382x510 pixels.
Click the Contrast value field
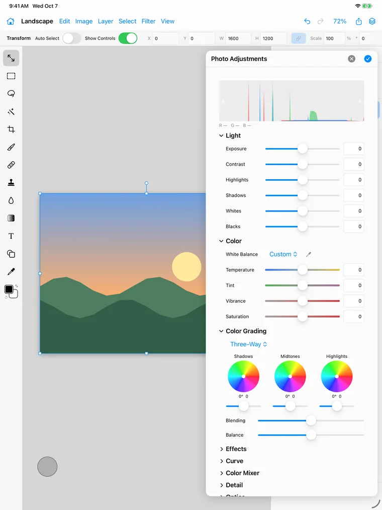tap(354, 164)
